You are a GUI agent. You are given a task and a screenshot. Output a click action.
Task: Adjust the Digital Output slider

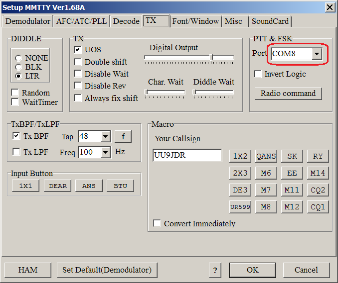tap(189, 57)
